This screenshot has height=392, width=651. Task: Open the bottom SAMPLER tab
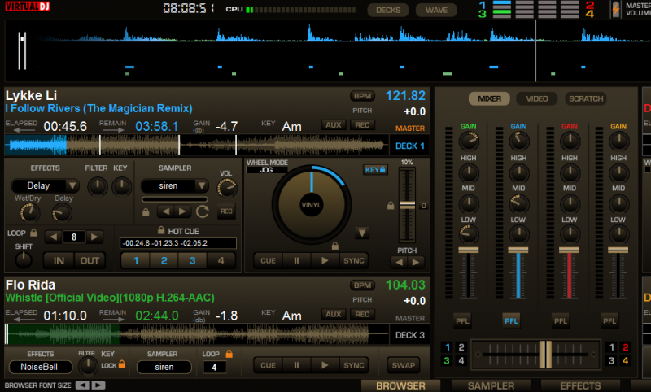491,385
